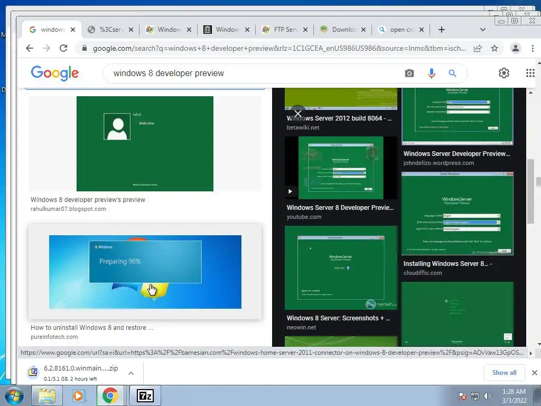
Task: Open Windows 8 developer preview's preview link
Action: coord(88,199)
